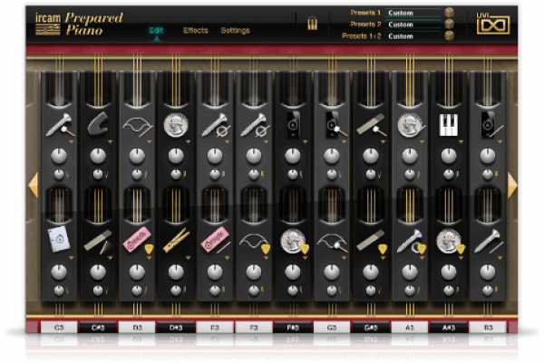Randomize Presets 1 with the dice icon

point(450,13)
